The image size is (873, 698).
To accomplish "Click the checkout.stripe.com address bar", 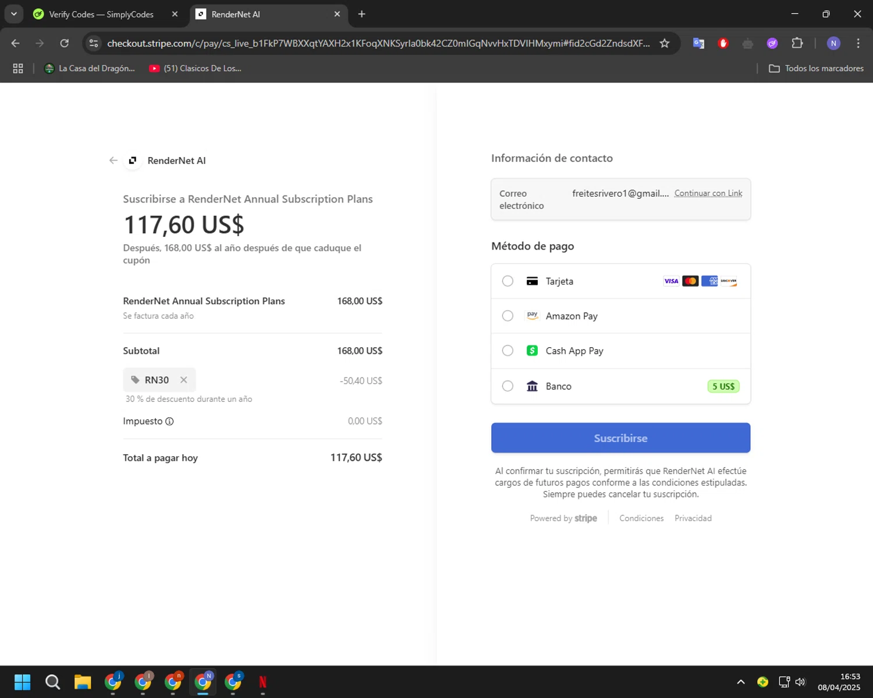I will pyautogui.click(x=378, y=43).
